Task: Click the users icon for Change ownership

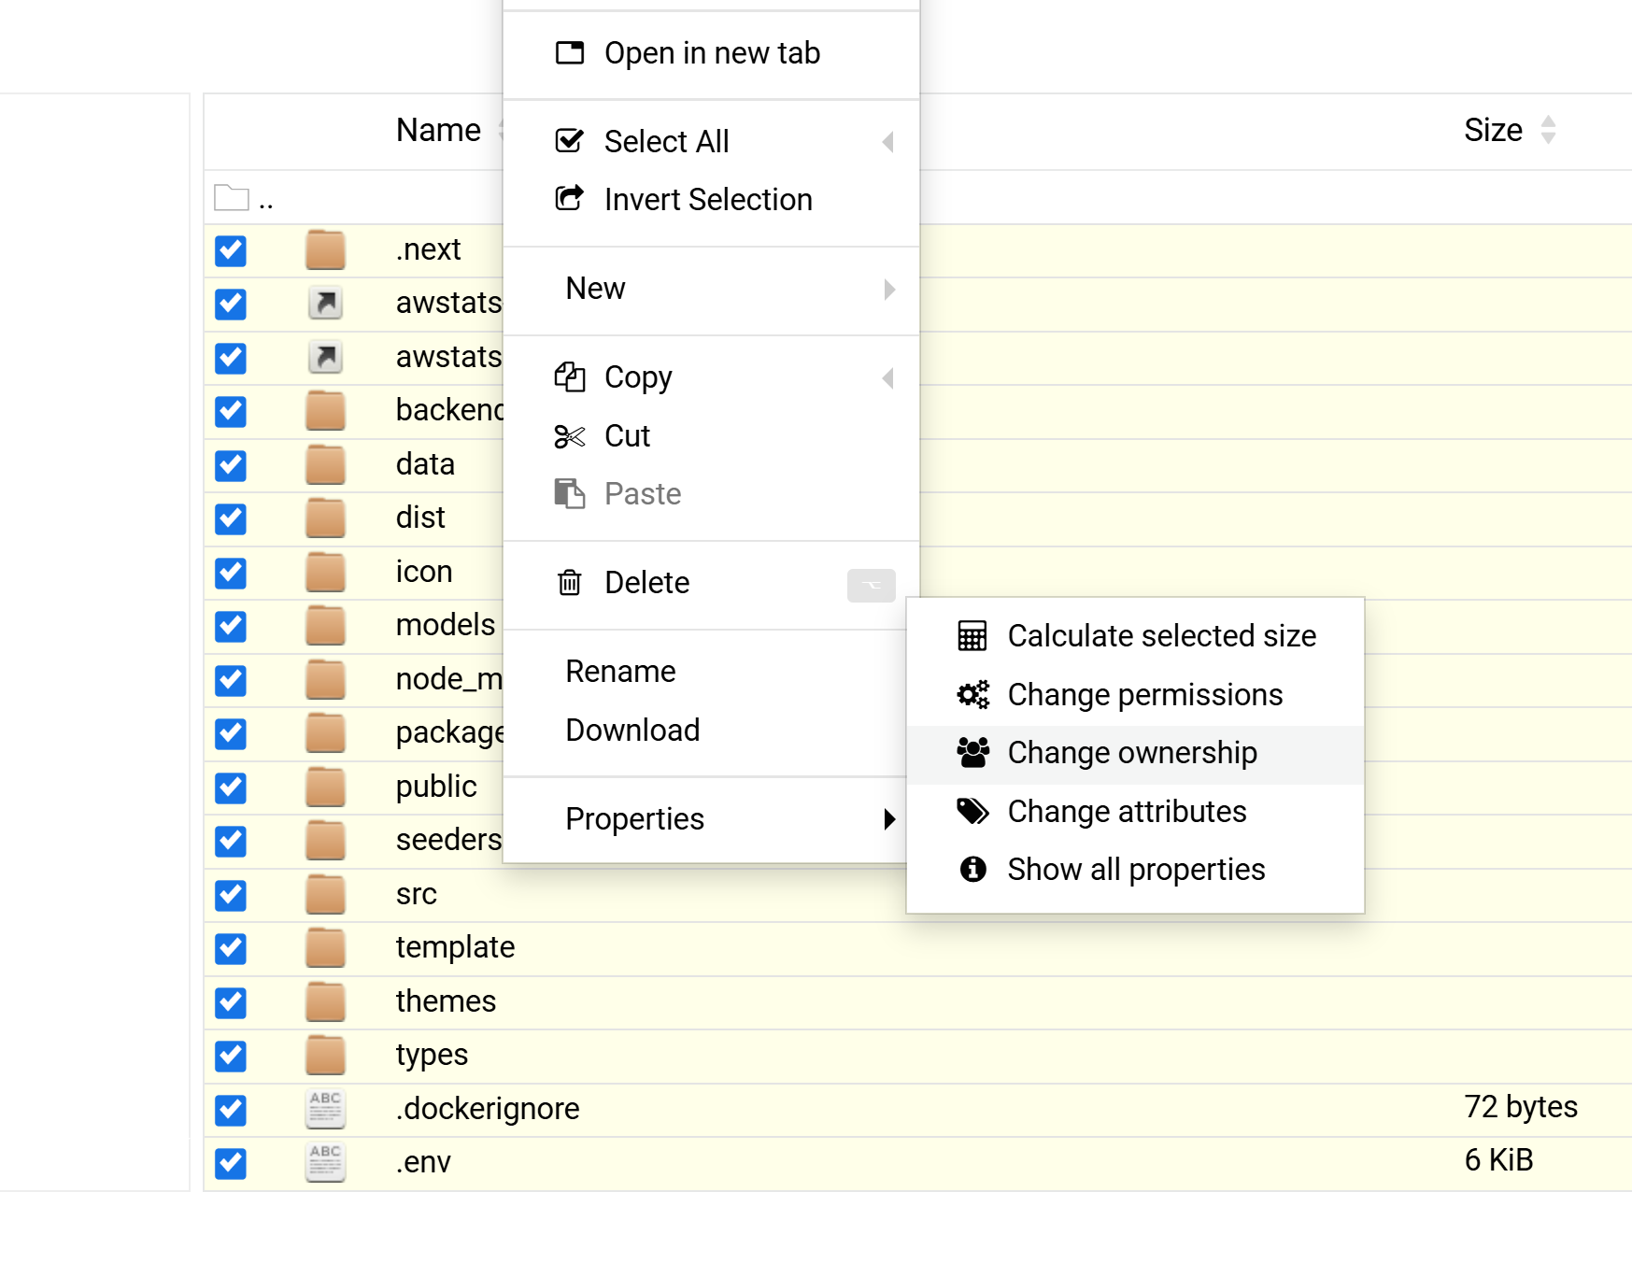Action: pyautogui.click(x=972, y=753)
